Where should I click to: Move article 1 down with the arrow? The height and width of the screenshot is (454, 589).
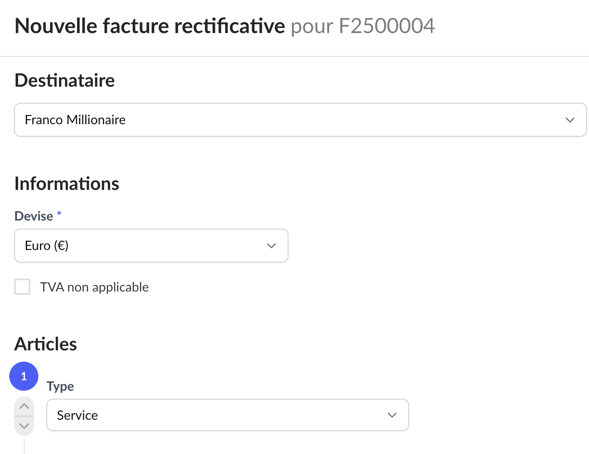tap(24, 426)
